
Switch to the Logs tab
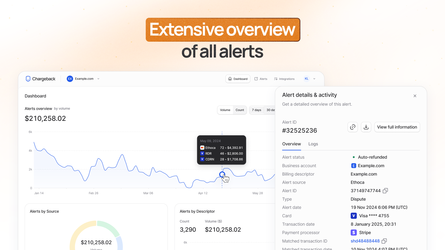313,144
